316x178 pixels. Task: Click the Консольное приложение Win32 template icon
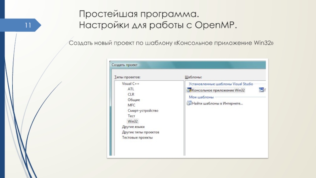(x=189, y=90)
